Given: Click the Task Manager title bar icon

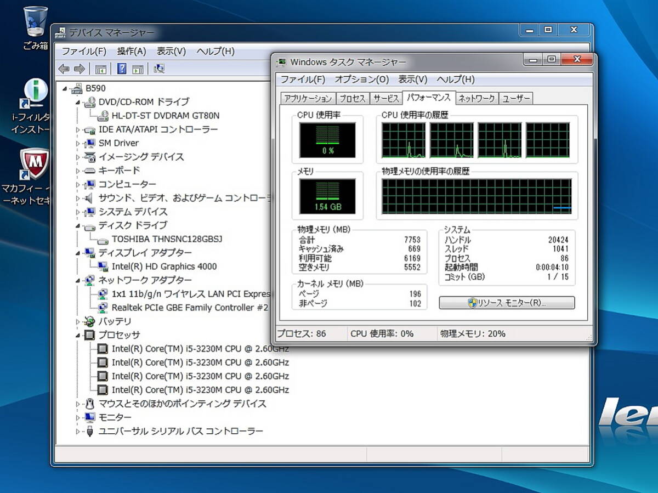Looking at the screenshot, I should (282, 62).
